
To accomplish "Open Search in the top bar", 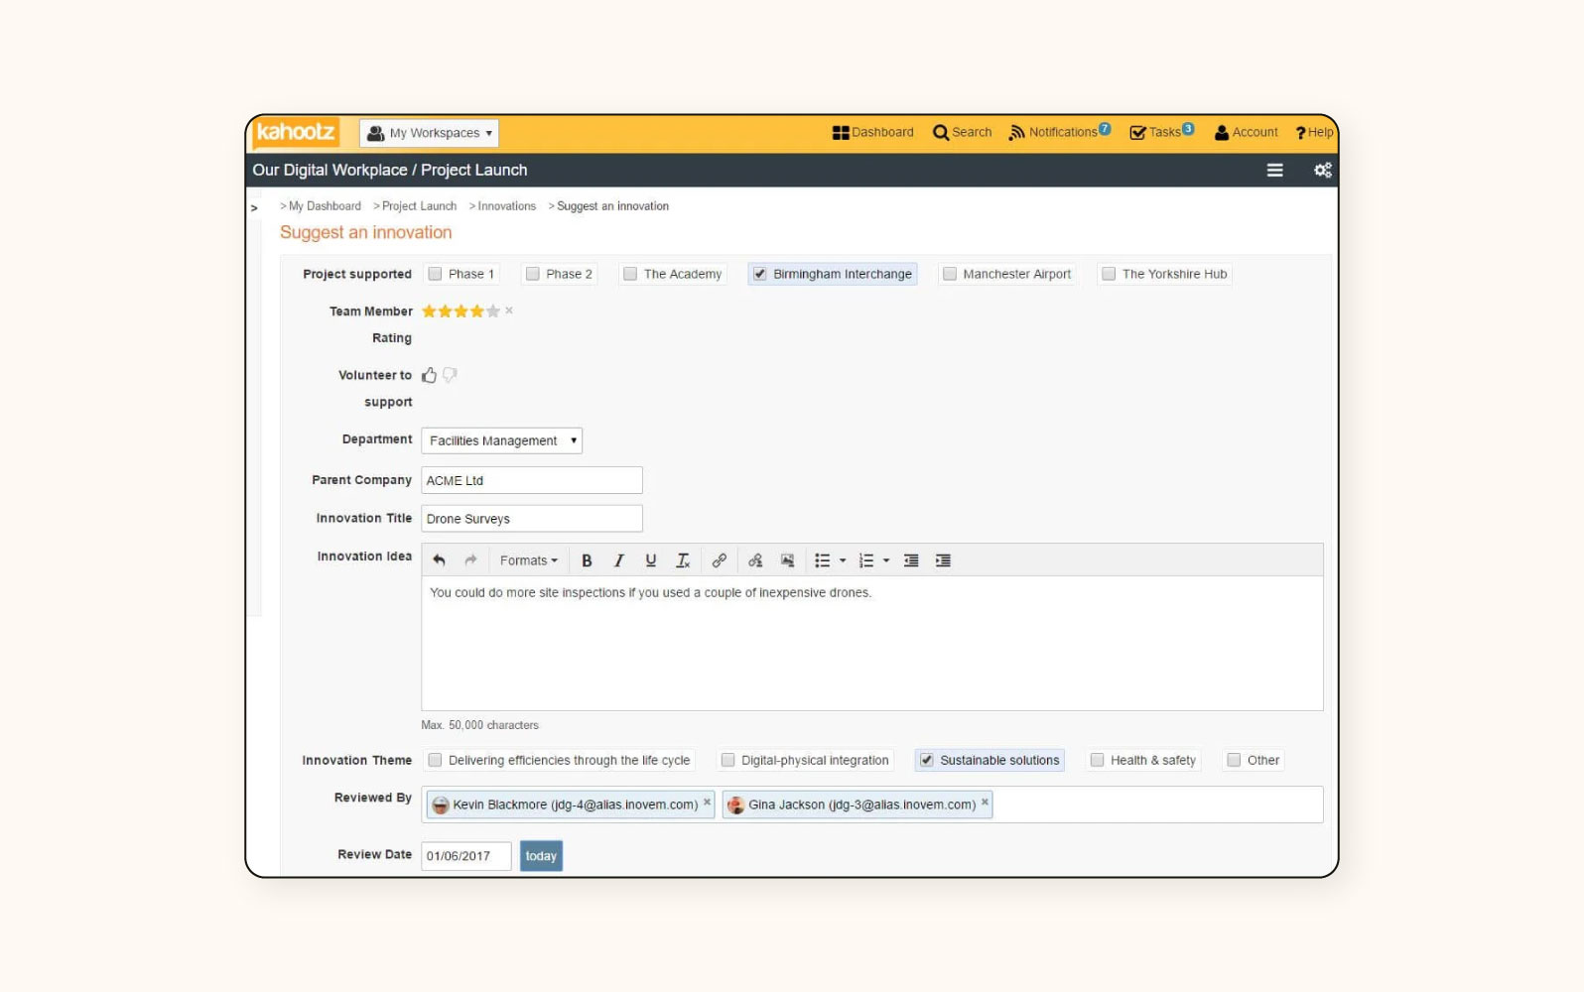I will 962,132.
